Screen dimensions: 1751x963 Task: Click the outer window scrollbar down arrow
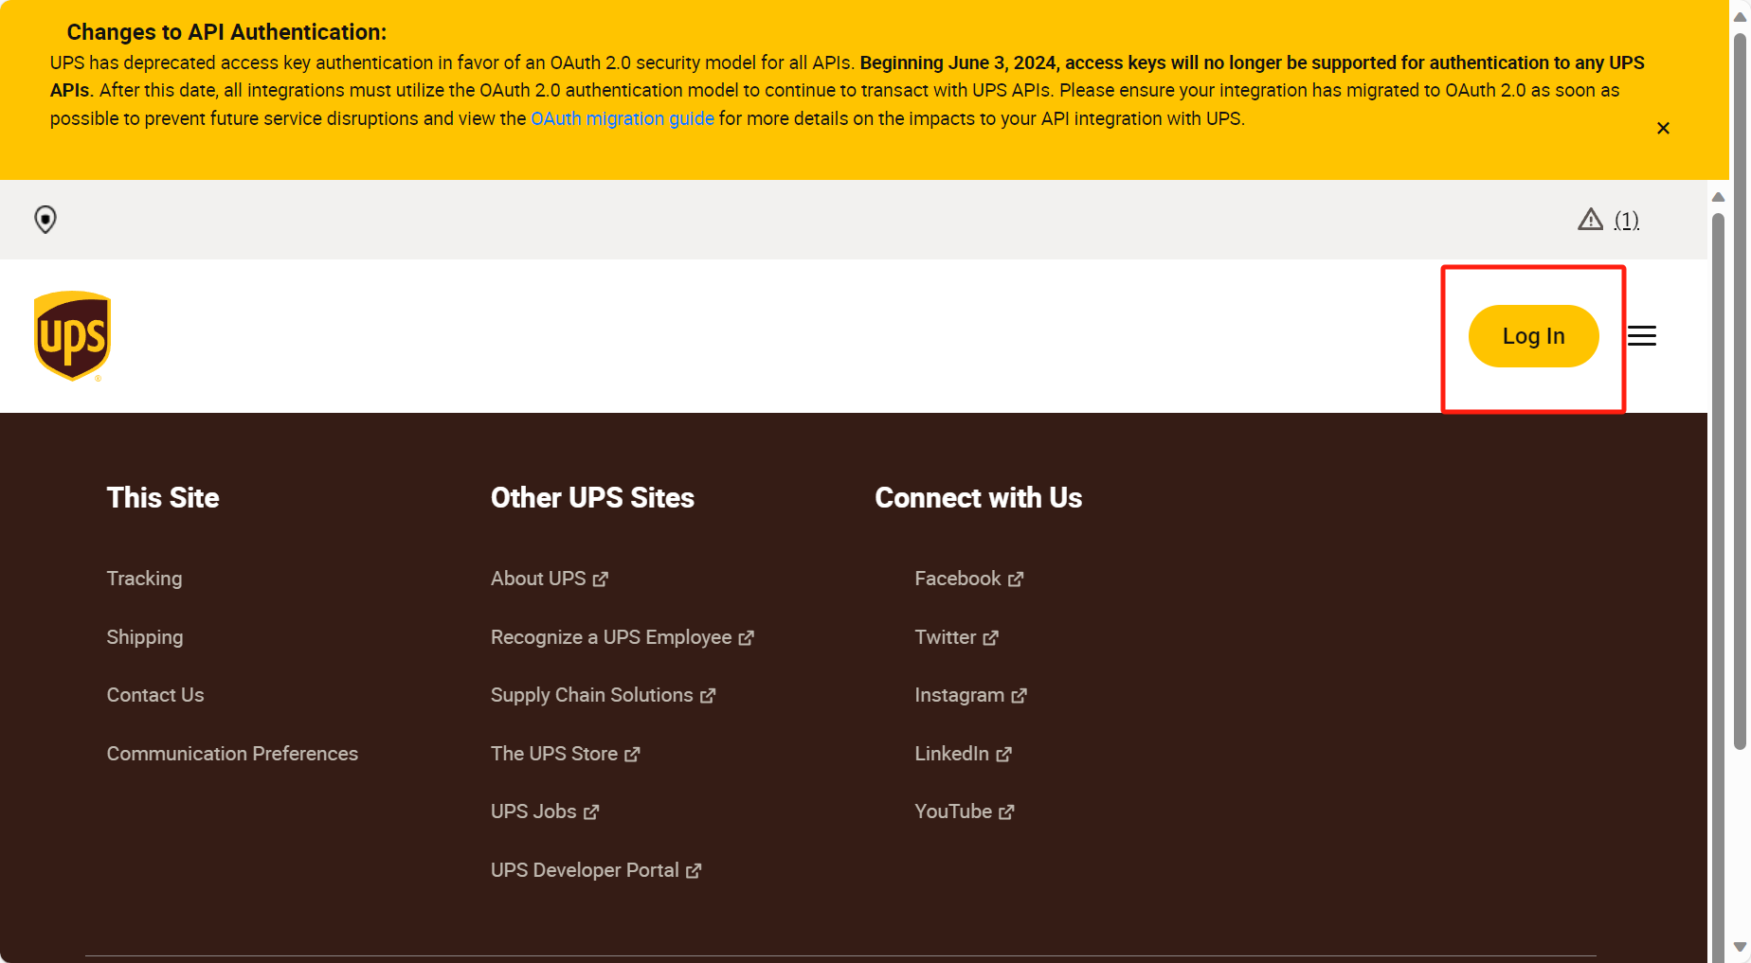1740,948
